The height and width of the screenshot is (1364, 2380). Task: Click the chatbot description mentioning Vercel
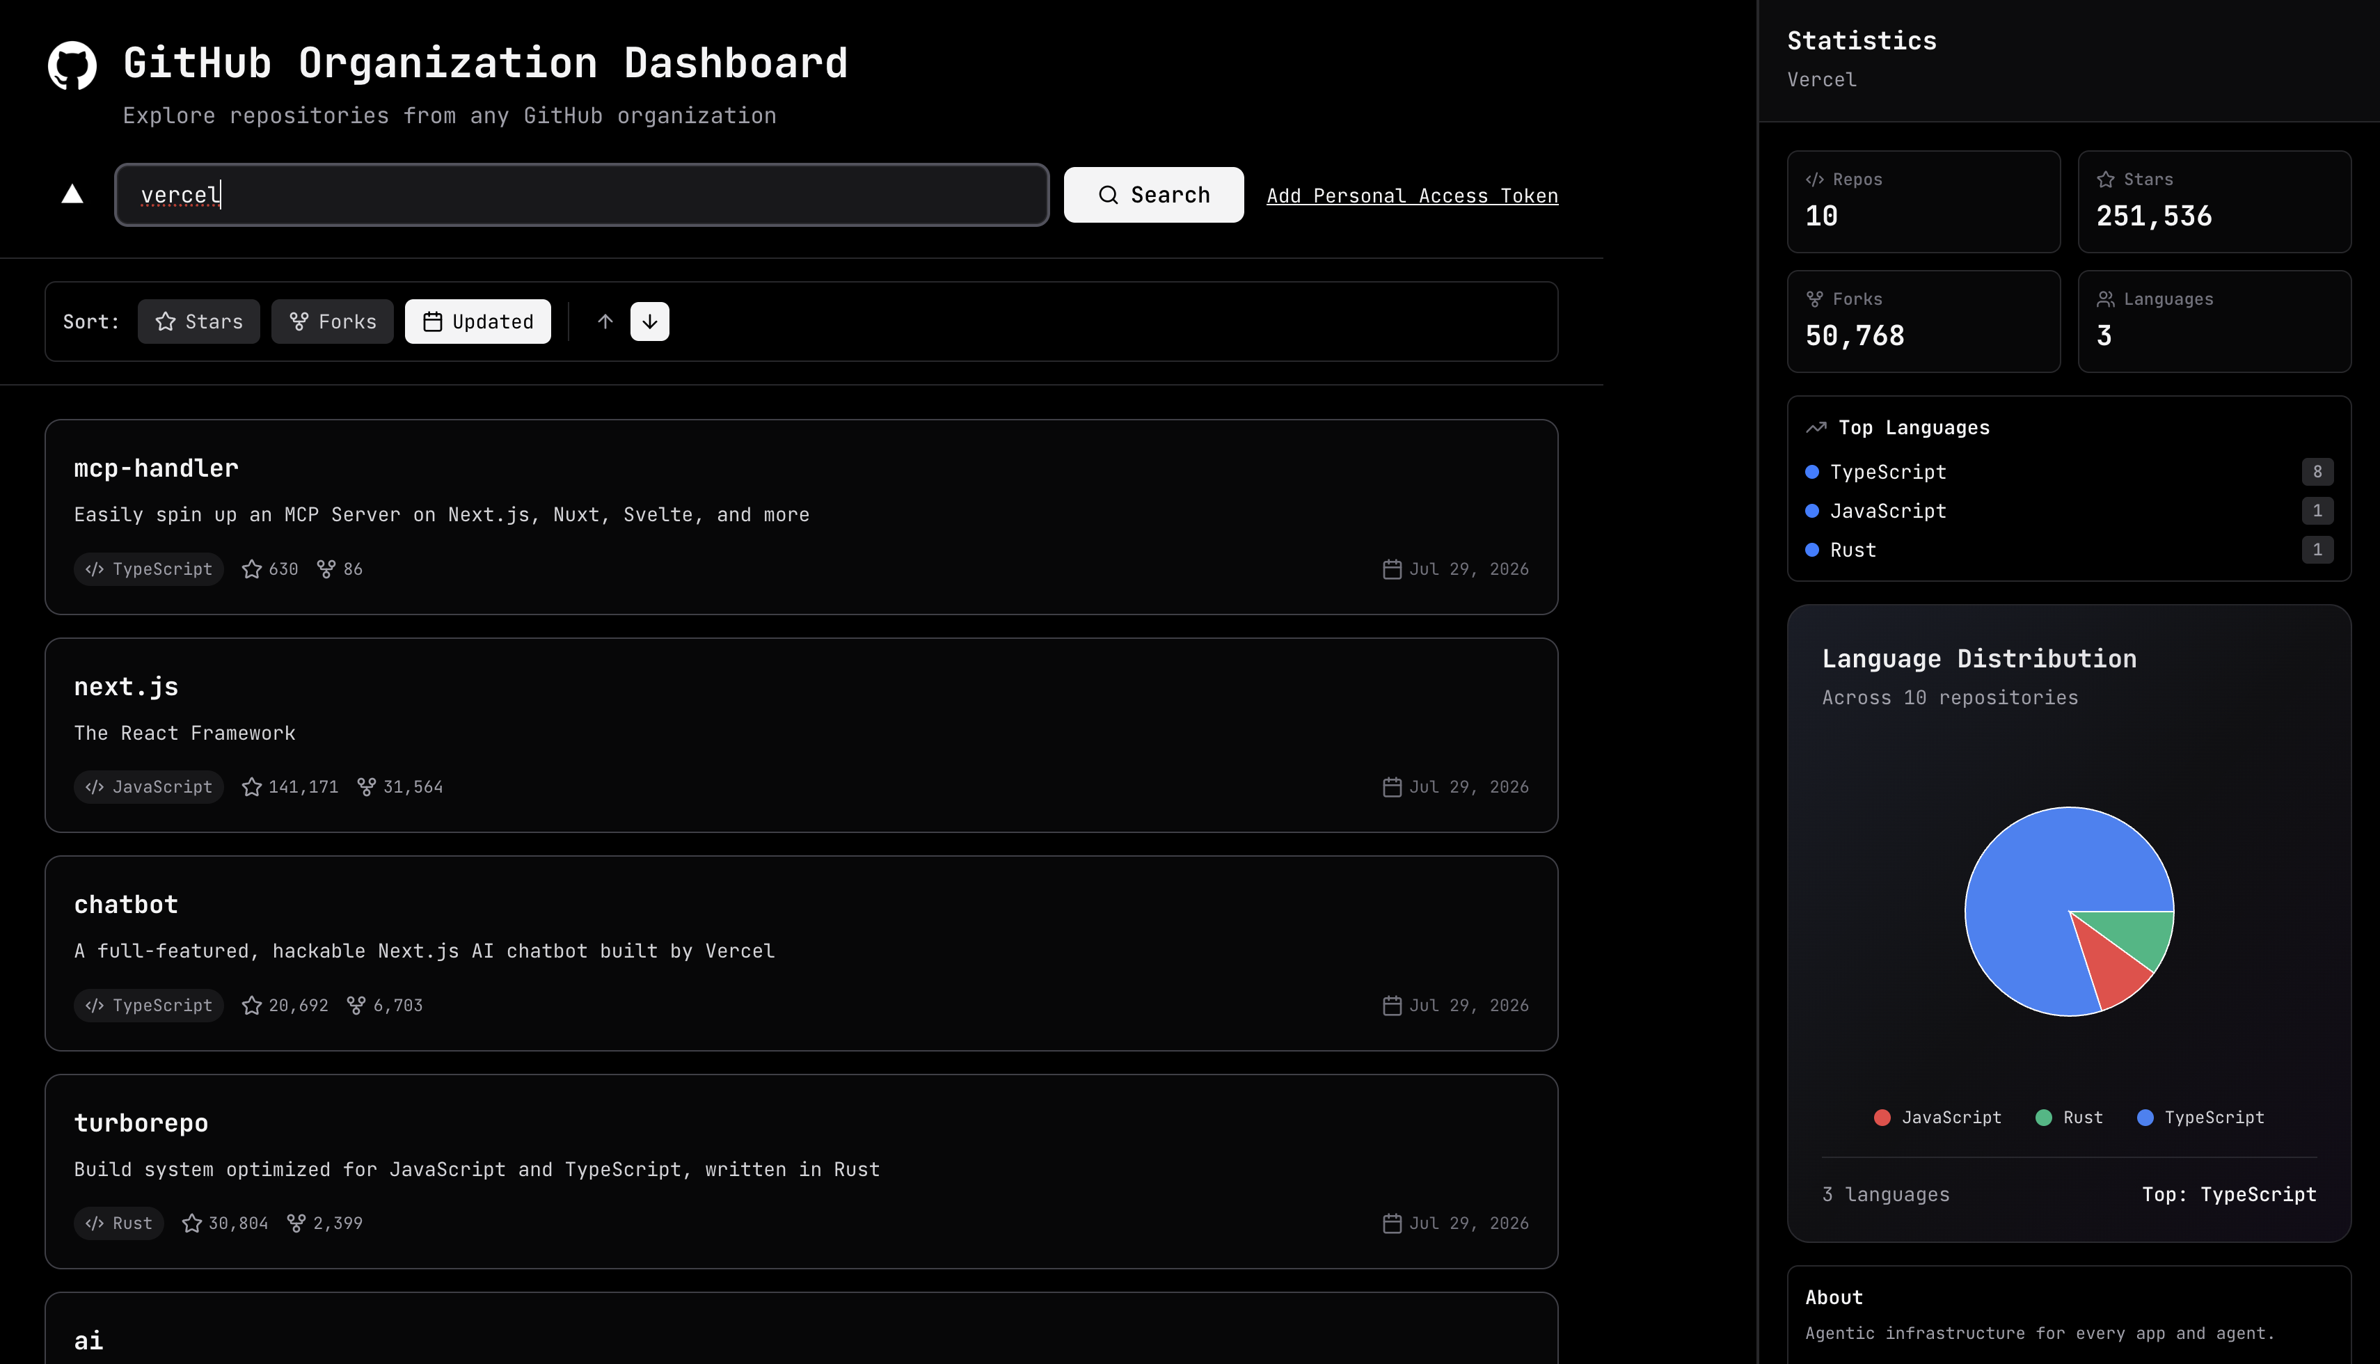point(425,951)
